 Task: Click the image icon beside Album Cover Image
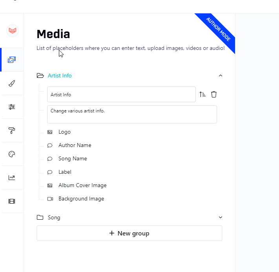click(x=50, y=186)
